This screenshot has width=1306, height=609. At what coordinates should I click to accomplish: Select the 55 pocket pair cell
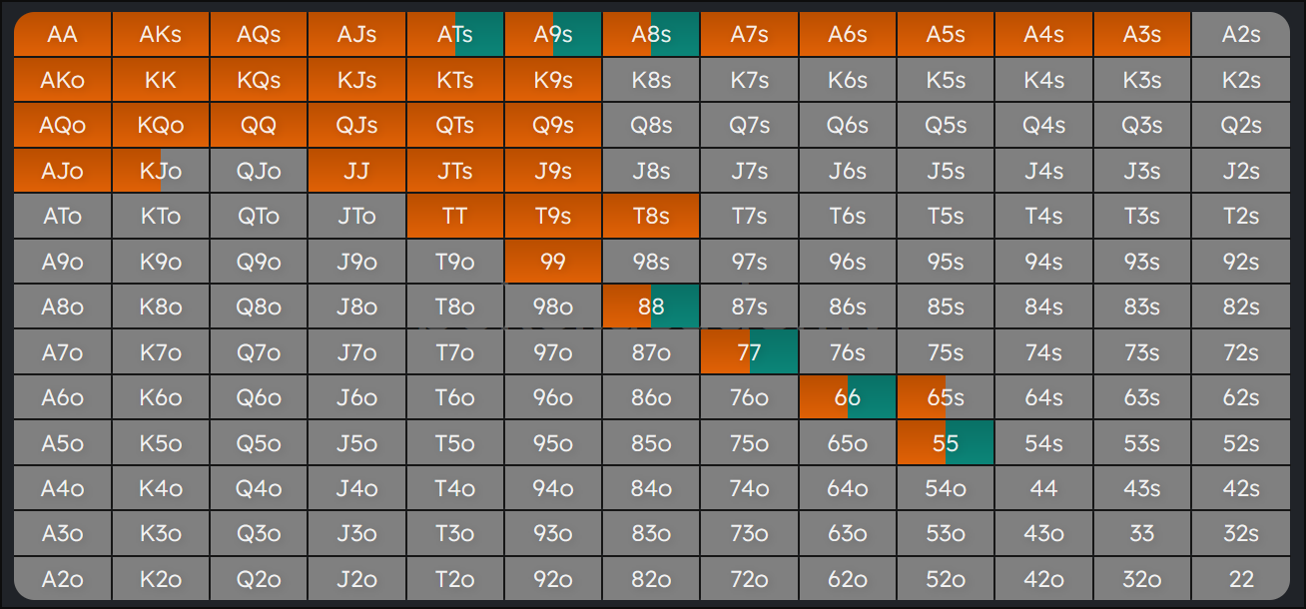945,443
